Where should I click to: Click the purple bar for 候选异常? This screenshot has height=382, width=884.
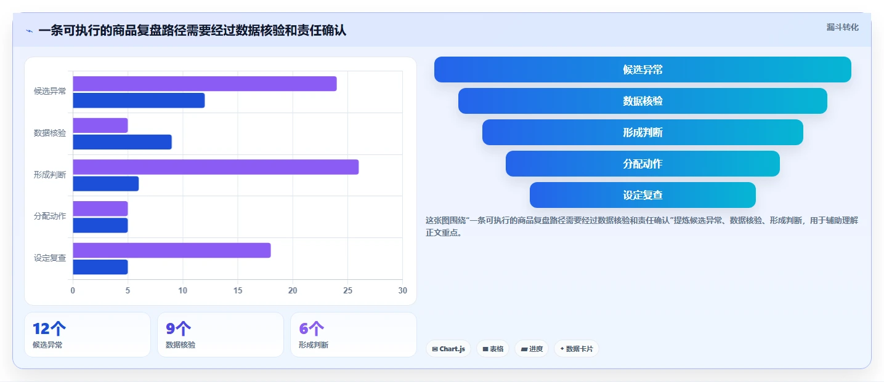pos(205,84)
